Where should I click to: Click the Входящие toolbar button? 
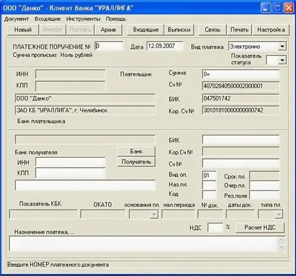point(146,30)
